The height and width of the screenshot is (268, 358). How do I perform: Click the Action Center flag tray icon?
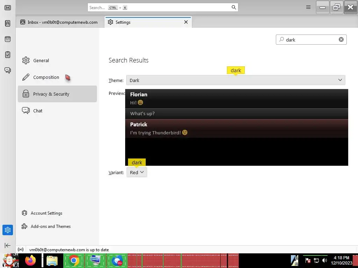[x=308, y=260]
